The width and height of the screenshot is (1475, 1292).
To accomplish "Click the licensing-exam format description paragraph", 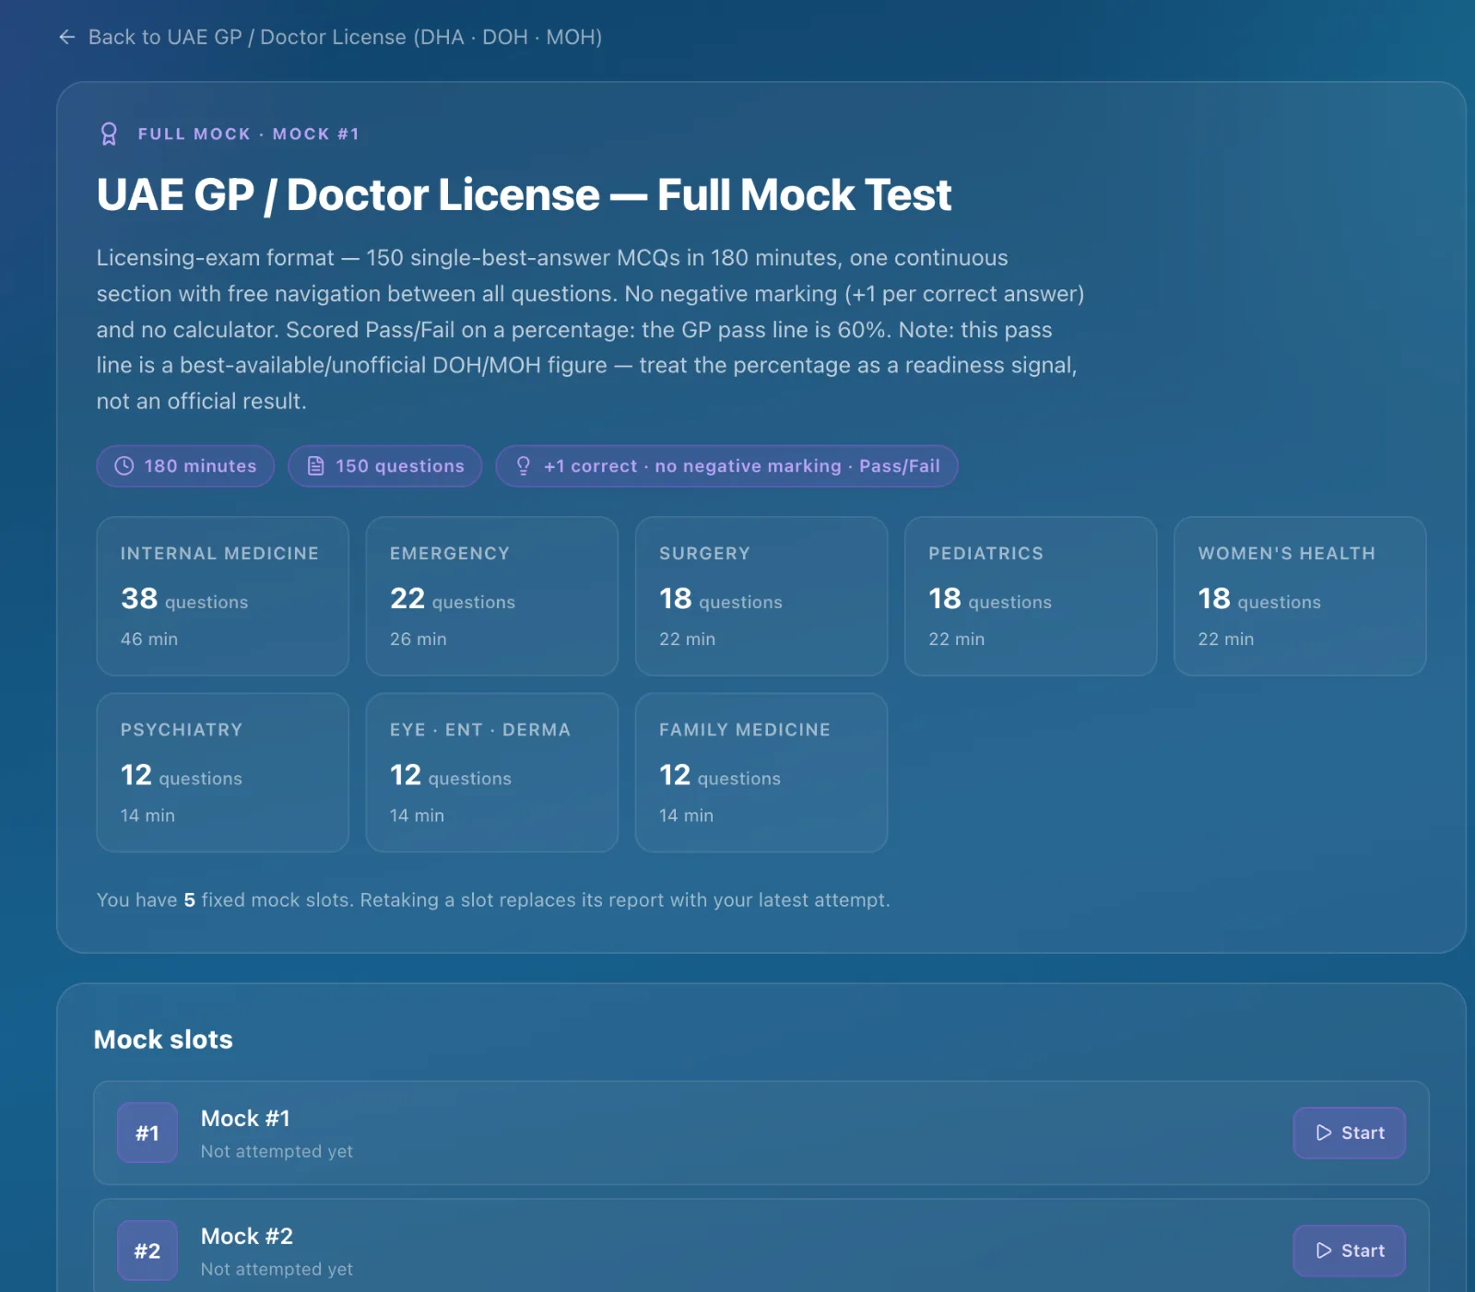I will [591, 330].
